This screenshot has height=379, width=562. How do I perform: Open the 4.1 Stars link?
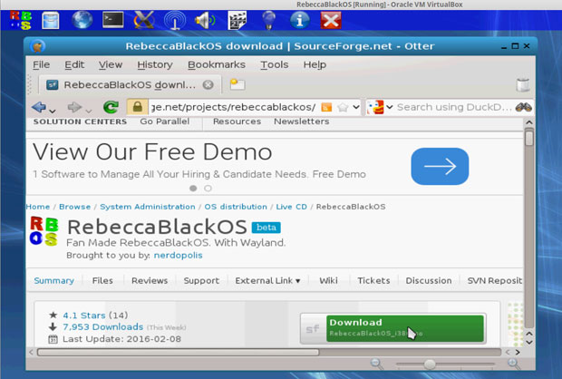tap(84, 316)
